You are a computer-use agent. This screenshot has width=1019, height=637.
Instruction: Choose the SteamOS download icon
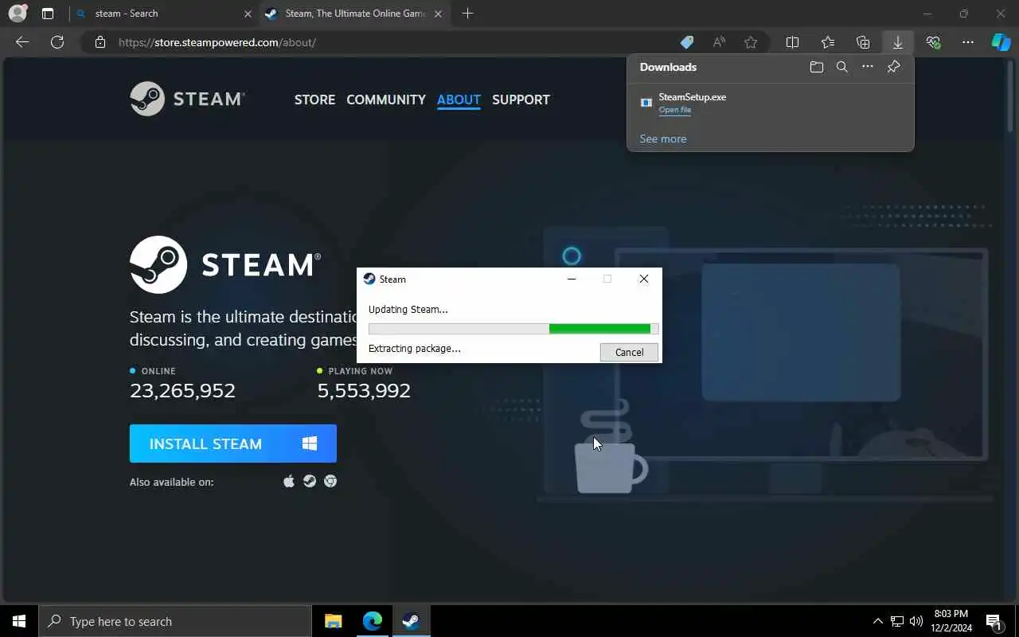310,481
